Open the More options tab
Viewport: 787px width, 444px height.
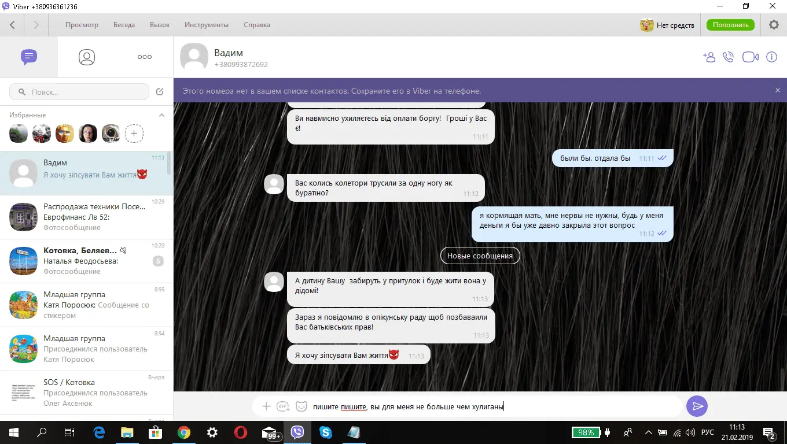144,57
